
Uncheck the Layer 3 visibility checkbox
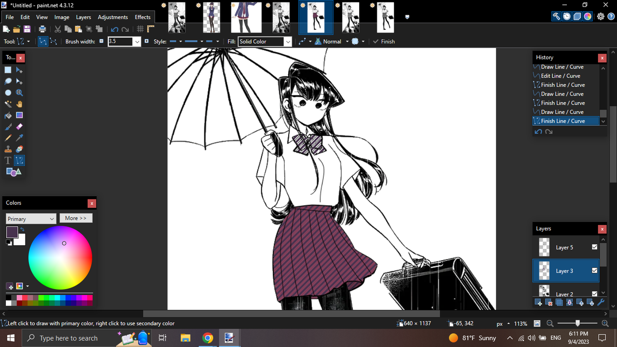click(594, 271)
